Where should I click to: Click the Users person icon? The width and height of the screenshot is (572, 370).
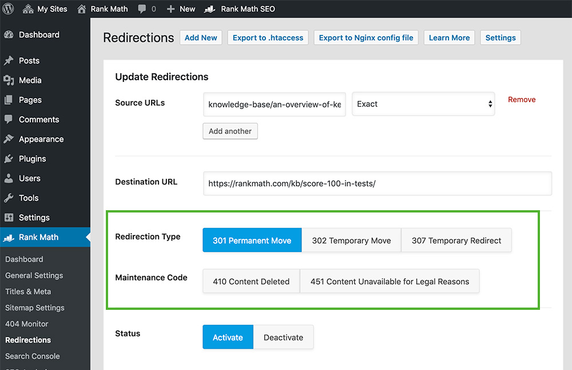pos(9,178)
